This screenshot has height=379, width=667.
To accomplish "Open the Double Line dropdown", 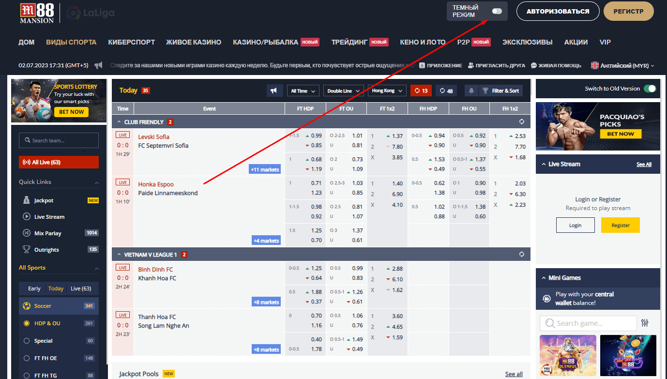I will pyautogui.click(x=344, y=91).
